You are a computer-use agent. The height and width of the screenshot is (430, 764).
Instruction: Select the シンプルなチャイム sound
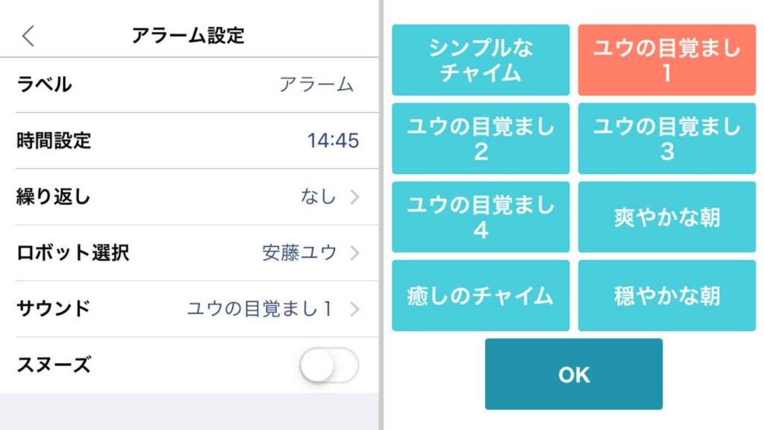click(x=480, y=60)
